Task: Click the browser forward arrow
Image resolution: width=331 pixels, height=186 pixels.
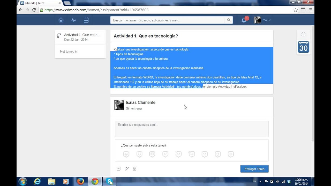Action: tap(27, 10)
